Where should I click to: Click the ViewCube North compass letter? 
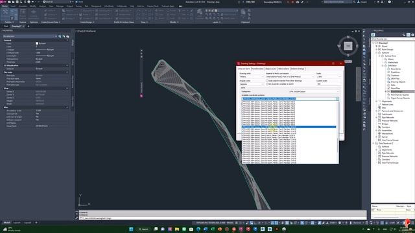click(348, 37)
